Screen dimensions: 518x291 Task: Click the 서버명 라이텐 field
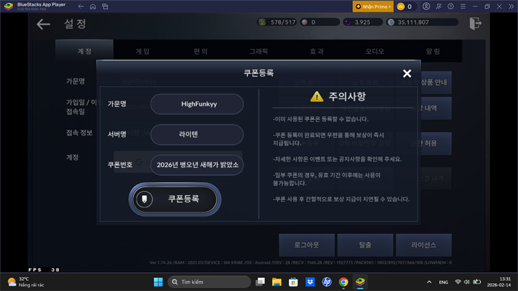click(x=197, y=134)
